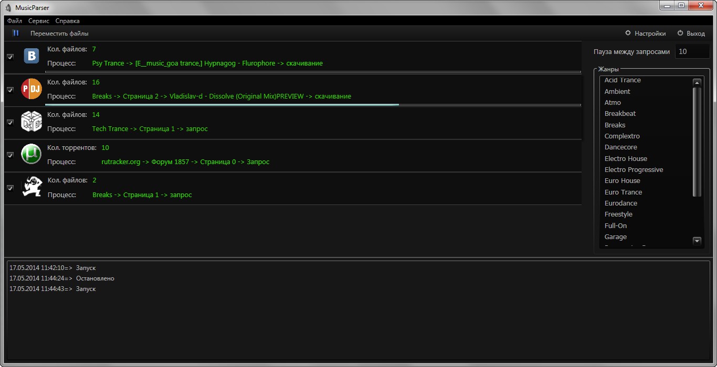The height and width of the screenshot is (367, 717).
Task: Click the cube logo beside Tech Trance
Action: coord(31,122)
